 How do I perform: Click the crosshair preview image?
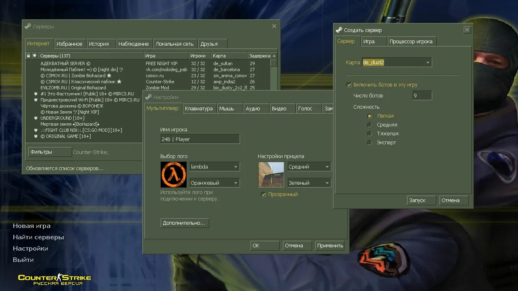[x=271, y=175]
